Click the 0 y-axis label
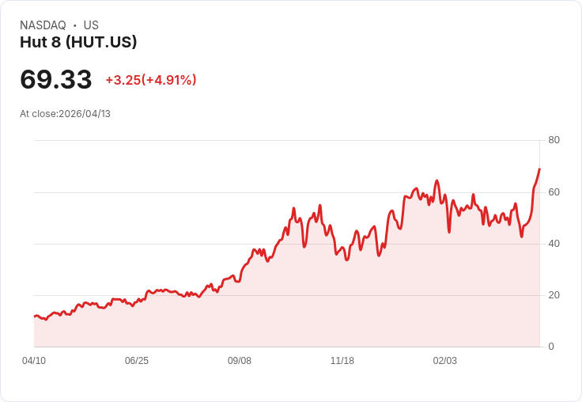582x402 pixels. click(x=551, y=347)
